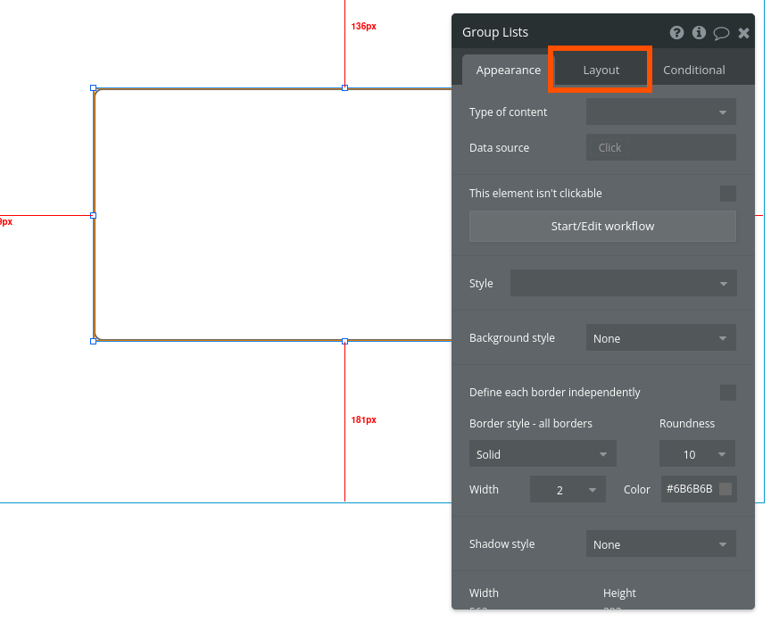This screenshot has width=771, height=622.
Task: Open the help question mark icon
Action: coord(676,32)
